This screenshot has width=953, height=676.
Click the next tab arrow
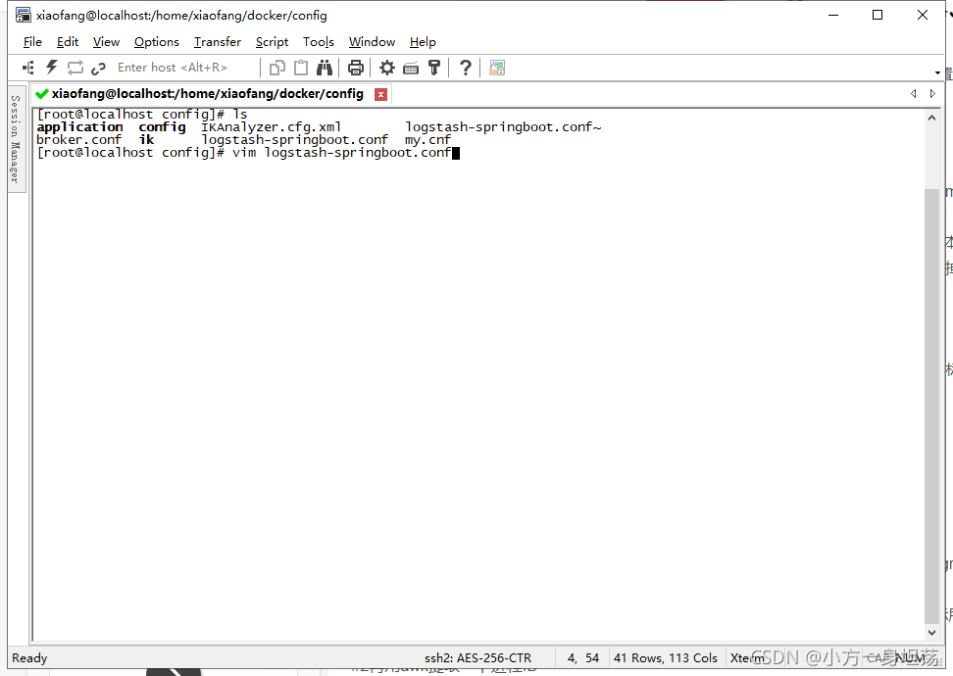(x=932, y=93)
